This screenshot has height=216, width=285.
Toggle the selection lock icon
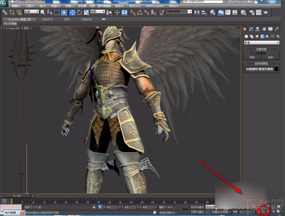tap(94, 207)
